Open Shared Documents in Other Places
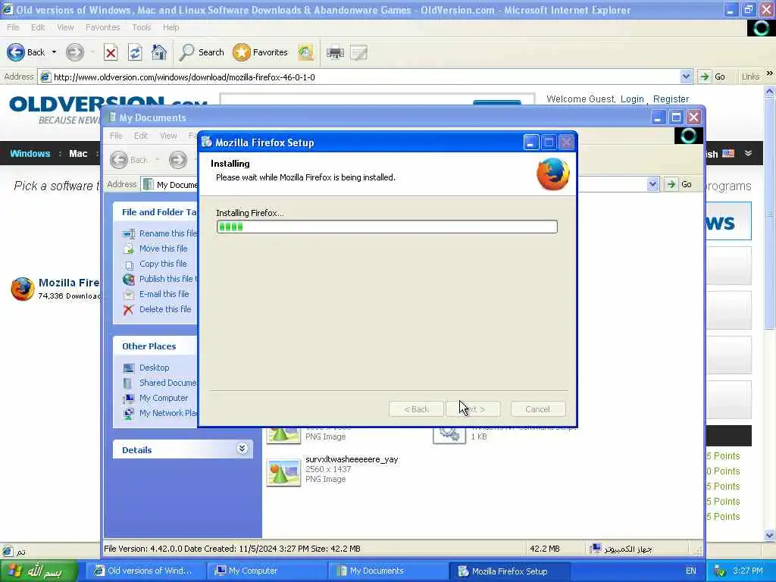 click(160, 383)
